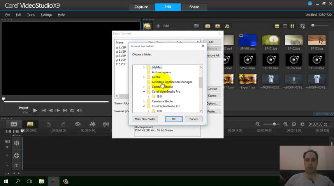This screenshot has width=334, height=186.
Task: Toggle repeat playback icon
Action: 72,110
